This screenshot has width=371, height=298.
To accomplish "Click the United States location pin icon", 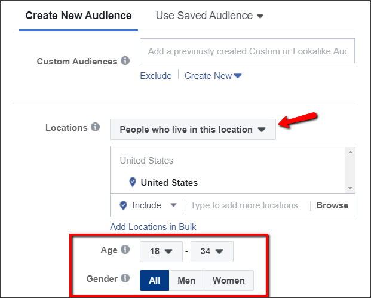I will pos(133,182).
